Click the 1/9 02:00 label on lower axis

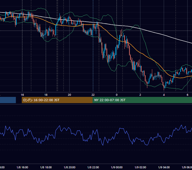tap(140, 167)
